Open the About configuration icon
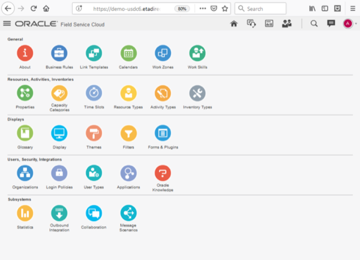The image size is (360, 260). [25, 53]
